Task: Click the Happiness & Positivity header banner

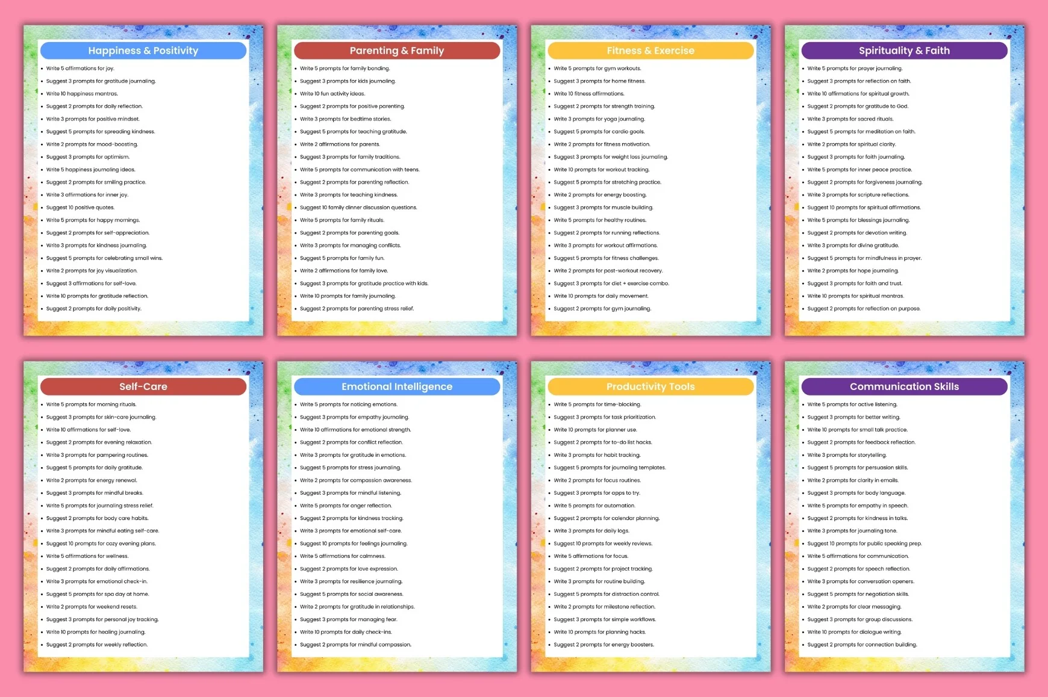Action: coord(143,51)
